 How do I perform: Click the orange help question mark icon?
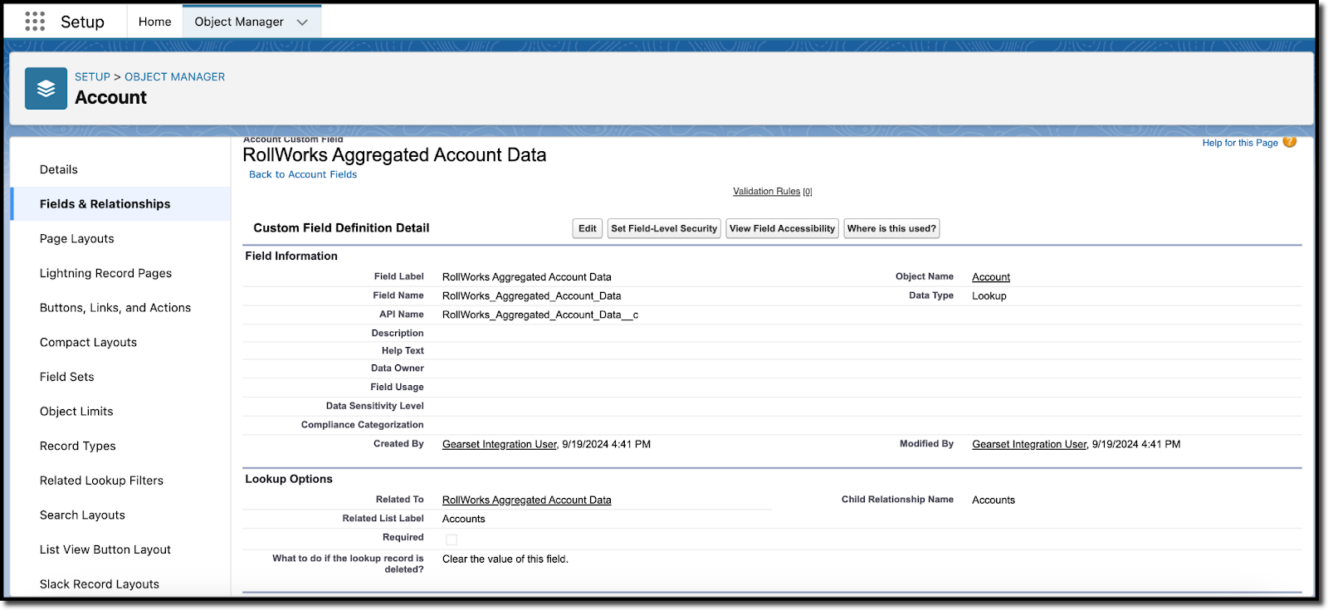pyautogui.click(x=1289, y=142)
